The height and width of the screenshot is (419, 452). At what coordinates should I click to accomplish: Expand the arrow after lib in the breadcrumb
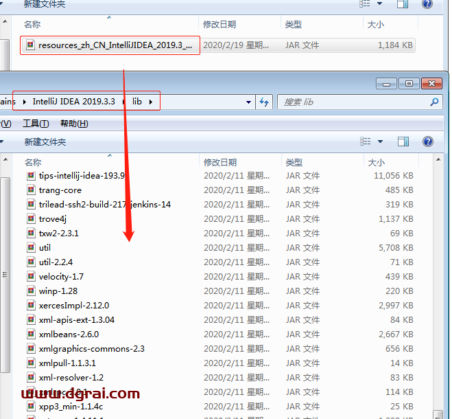pos(151,102)
